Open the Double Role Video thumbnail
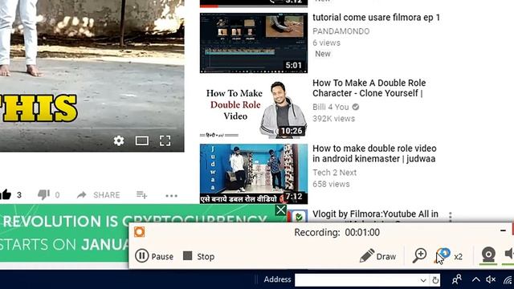The image size is (514, 289). tap(254, 108)
